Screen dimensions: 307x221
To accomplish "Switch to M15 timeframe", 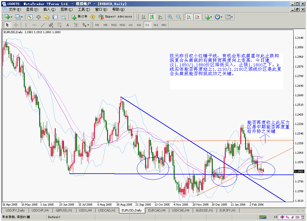I will pos(114,25).
